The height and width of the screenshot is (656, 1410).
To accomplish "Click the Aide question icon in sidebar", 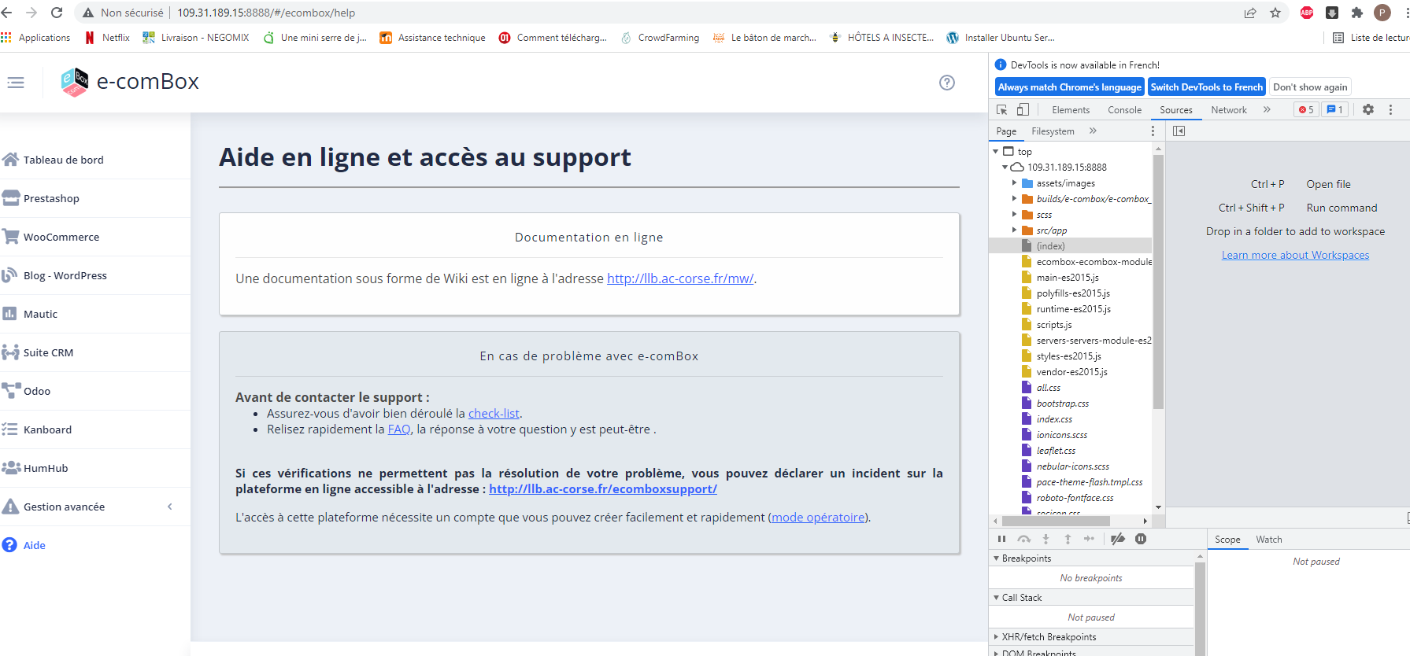I will [x=9, y=545].
